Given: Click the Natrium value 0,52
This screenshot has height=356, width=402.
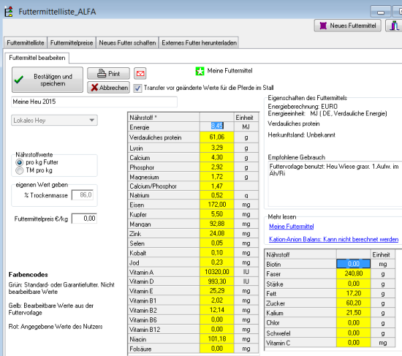Looking at the screenshot, I should tap(217, 195).
